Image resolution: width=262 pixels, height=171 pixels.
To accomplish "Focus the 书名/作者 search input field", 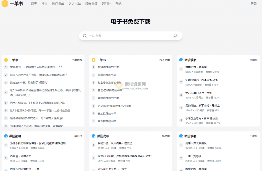I will point(130,36).
